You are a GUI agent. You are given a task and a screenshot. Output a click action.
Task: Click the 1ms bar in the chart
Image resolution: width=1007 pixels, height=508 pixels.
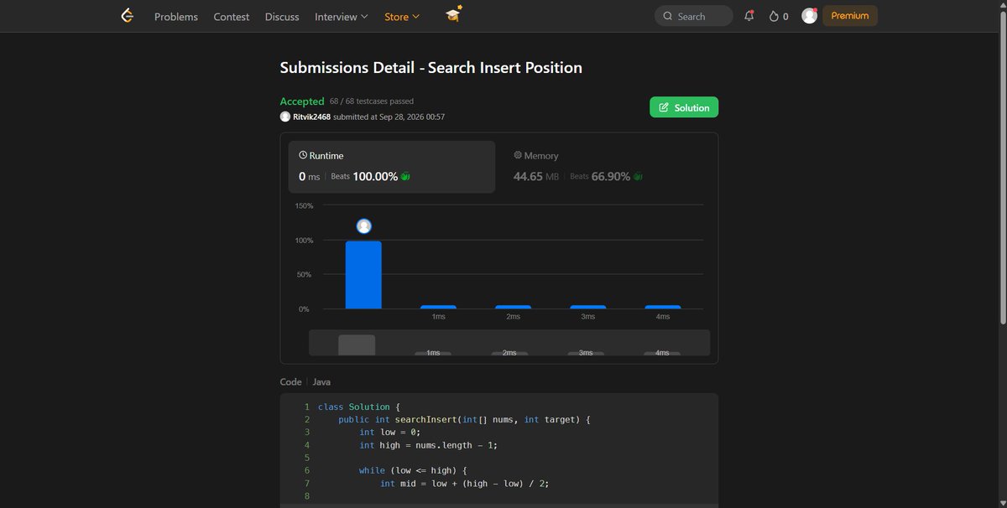pos(438,307)
